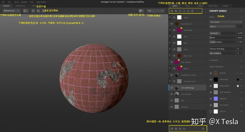This screenshot has width=245, height=132.
Task: Create a new layer group folder
Action: (x=184, y=129)
